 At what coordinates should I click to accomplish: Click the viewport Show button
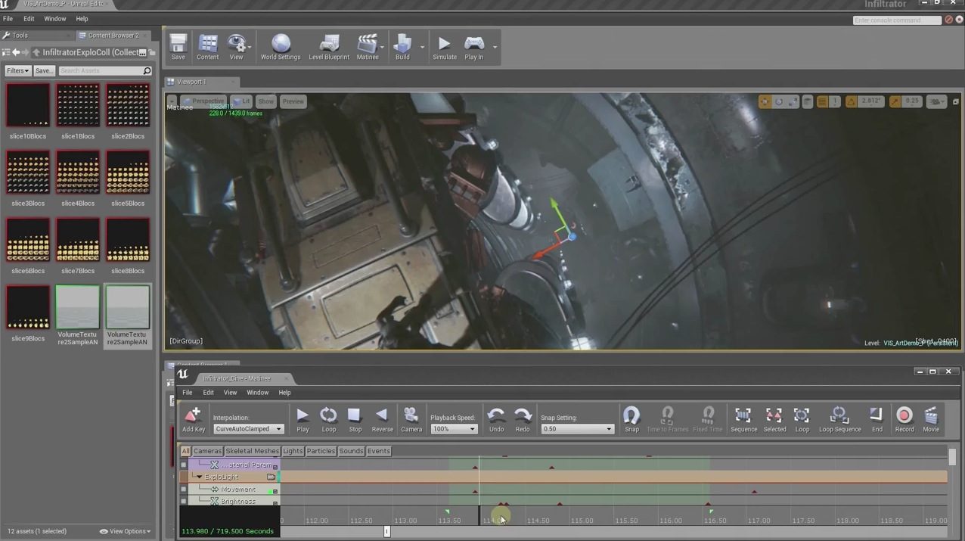[266, 101]
